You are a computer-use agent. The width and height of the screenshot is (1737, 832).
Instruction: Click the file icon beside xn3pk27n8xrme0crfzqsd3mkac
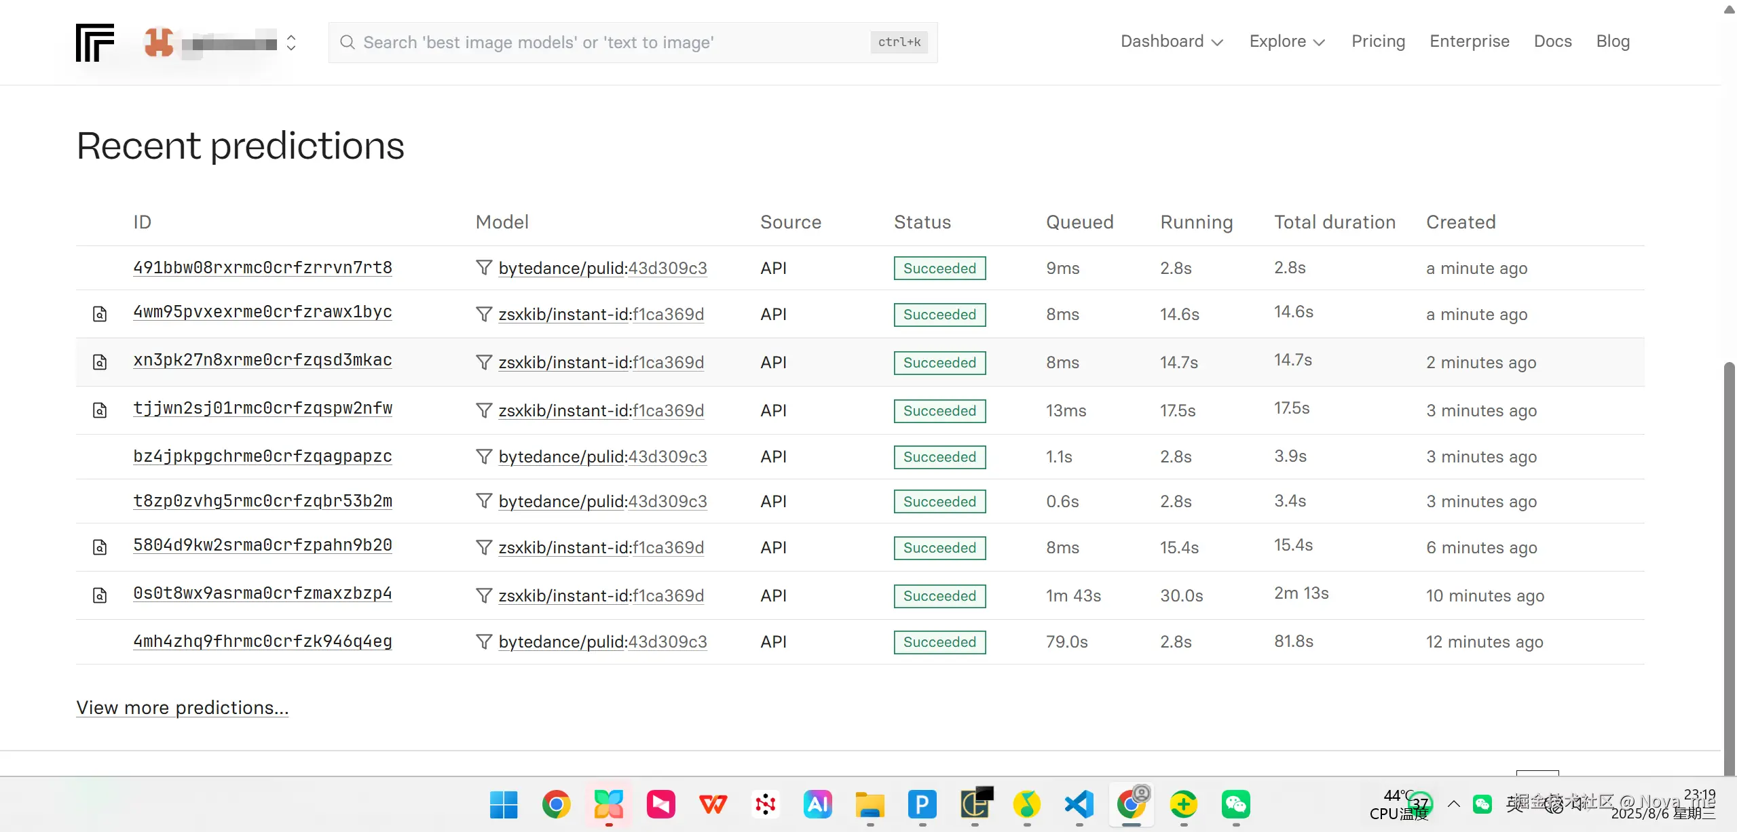(x=100, y=362)
